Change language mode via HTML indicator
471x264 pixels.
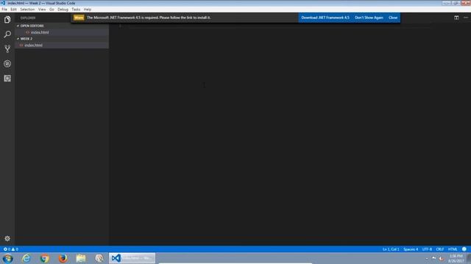(453, 249)
